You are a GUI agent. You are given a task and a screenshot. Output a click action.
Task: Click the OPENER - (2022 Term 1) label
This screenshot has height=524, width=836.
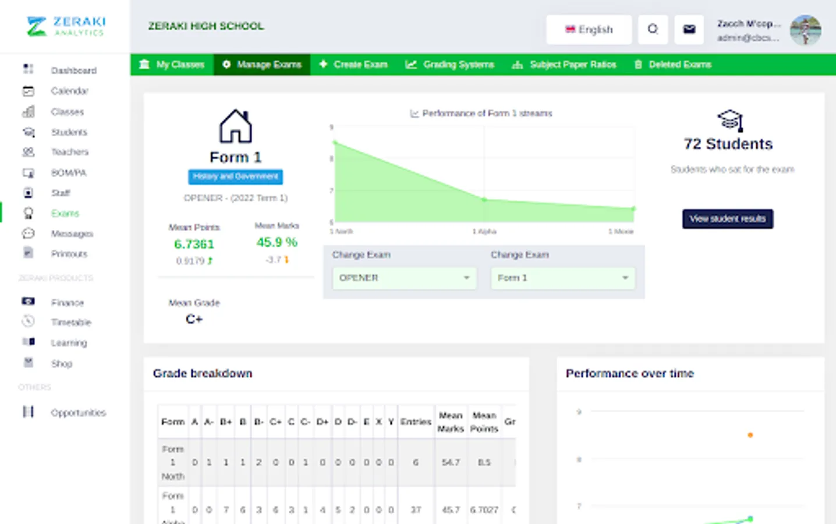236,198
